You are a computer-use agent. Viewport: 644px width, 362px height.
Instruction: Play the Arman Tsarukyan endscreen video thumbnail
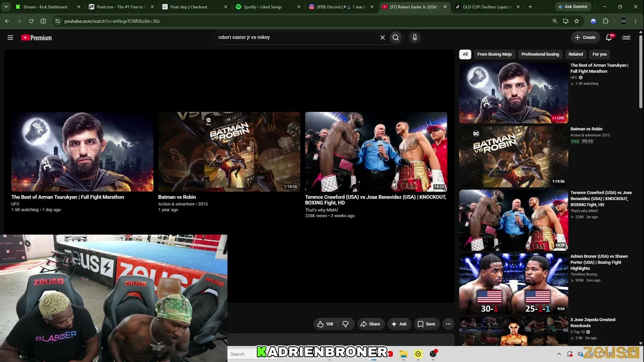[83, 152]
